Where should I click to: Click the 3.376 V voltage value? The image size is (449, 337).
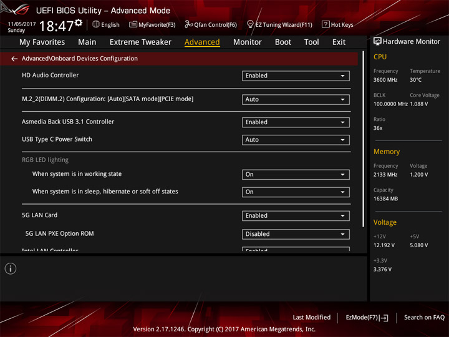click(x=382, y=270)
